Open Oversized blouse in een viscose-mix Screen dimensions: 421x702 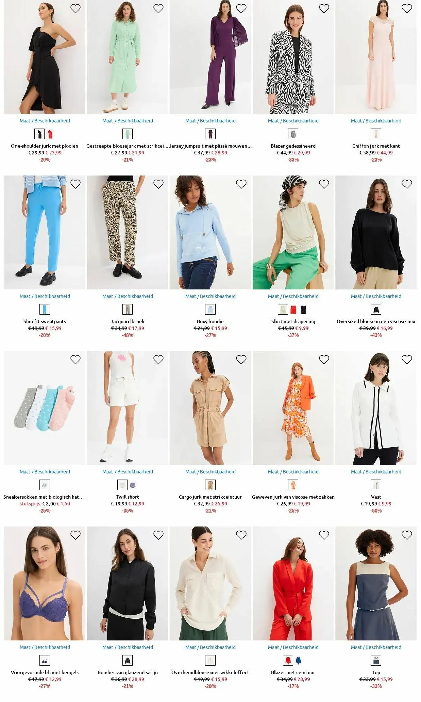coord(376,321)
